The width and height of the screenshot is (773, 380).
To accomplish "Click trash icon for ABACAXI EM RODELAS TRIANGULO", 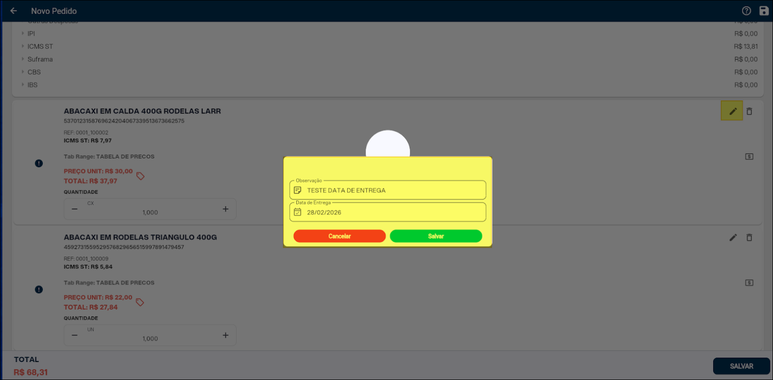I will 749,237.
